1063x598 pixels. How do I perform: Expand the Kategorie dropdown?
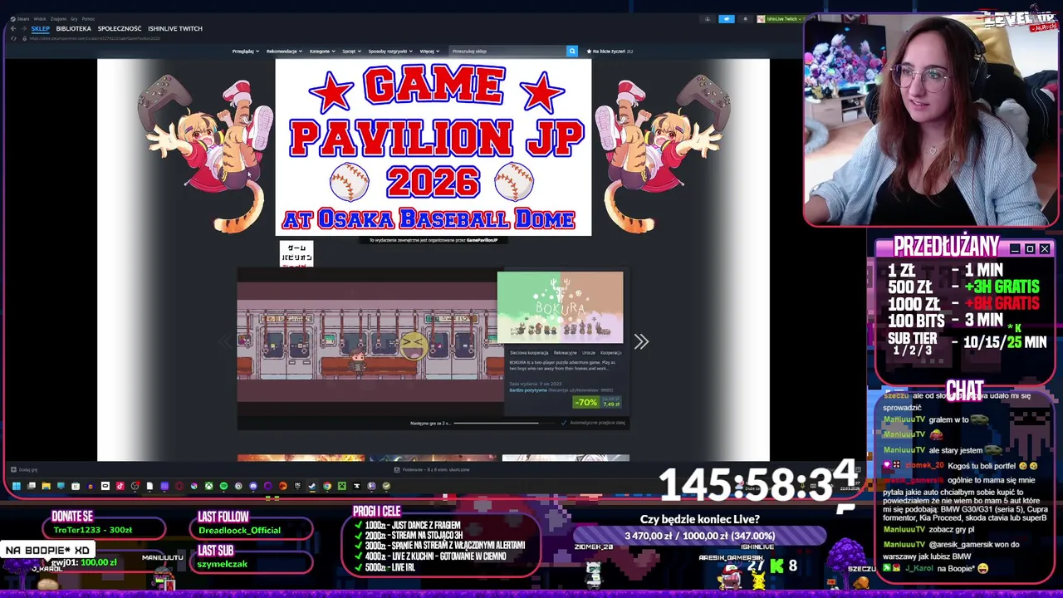pos(322,51)
